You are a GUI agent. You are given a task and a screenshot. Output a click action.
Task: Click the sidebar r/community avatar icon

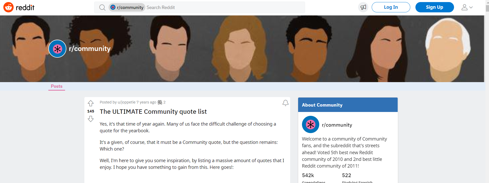pyautogui.click(x=310, y=125)
